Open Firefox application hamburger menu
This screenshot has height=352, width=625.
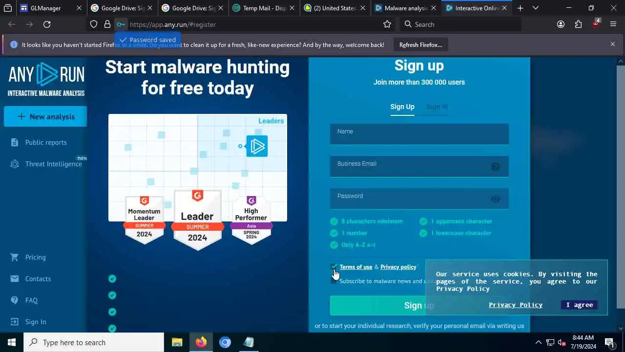point(613,24)
